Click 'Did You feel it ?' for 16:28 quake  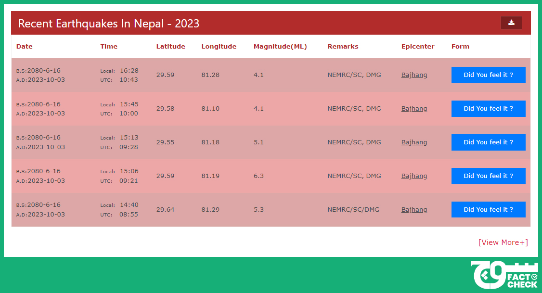point(489,75)
